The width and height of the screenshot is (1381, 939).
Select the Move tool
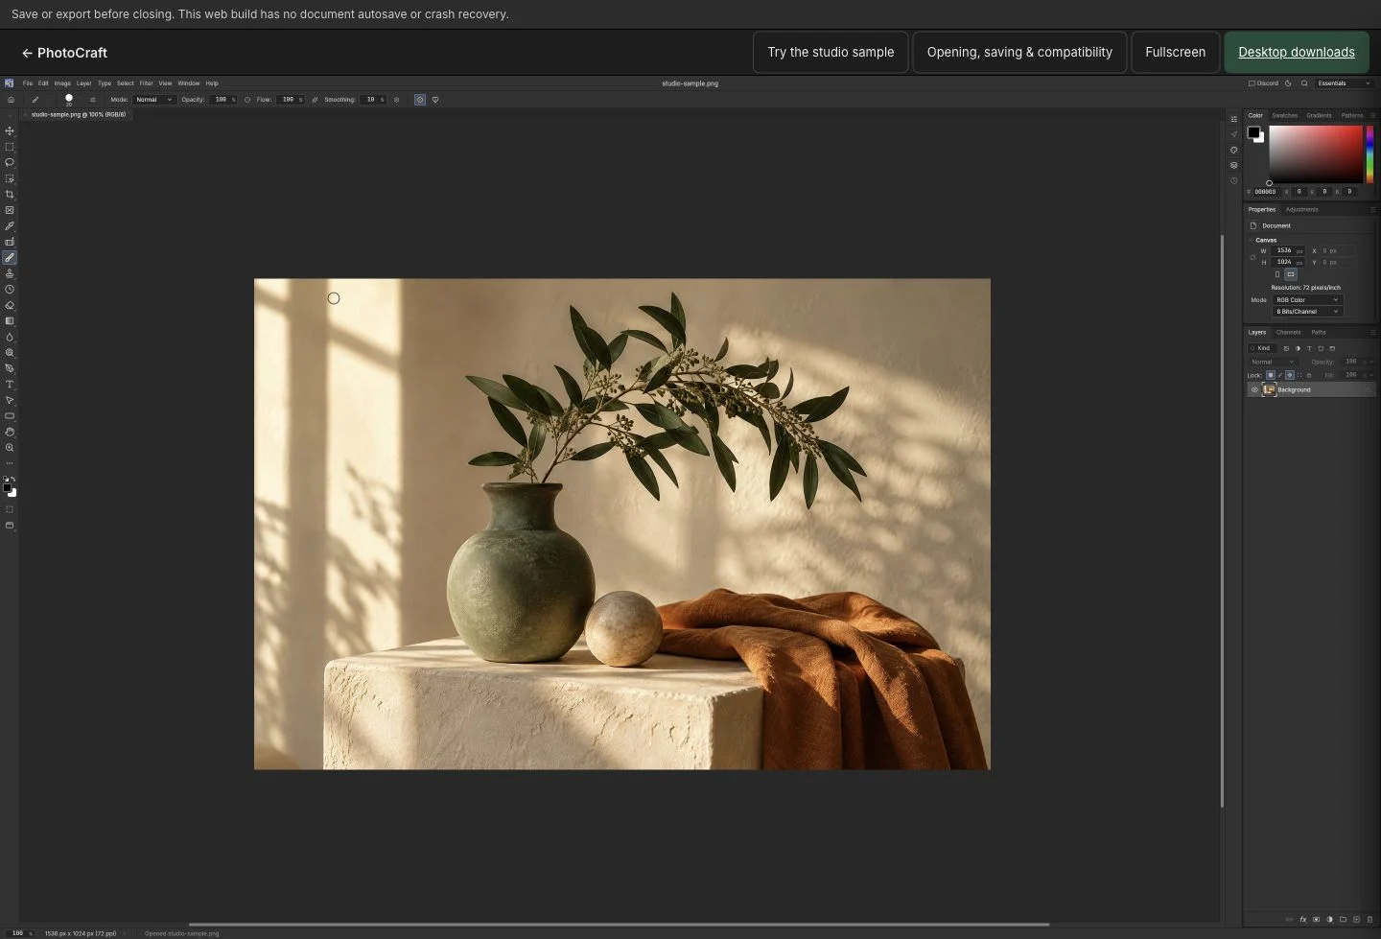point(10,130)
